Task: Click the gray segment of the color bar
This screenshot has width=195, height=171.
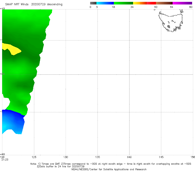Action: (93, 3)
